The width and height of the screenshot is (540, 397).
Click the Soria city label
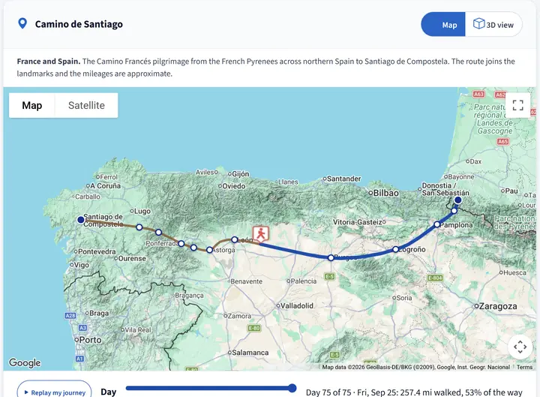coord(404,298)
